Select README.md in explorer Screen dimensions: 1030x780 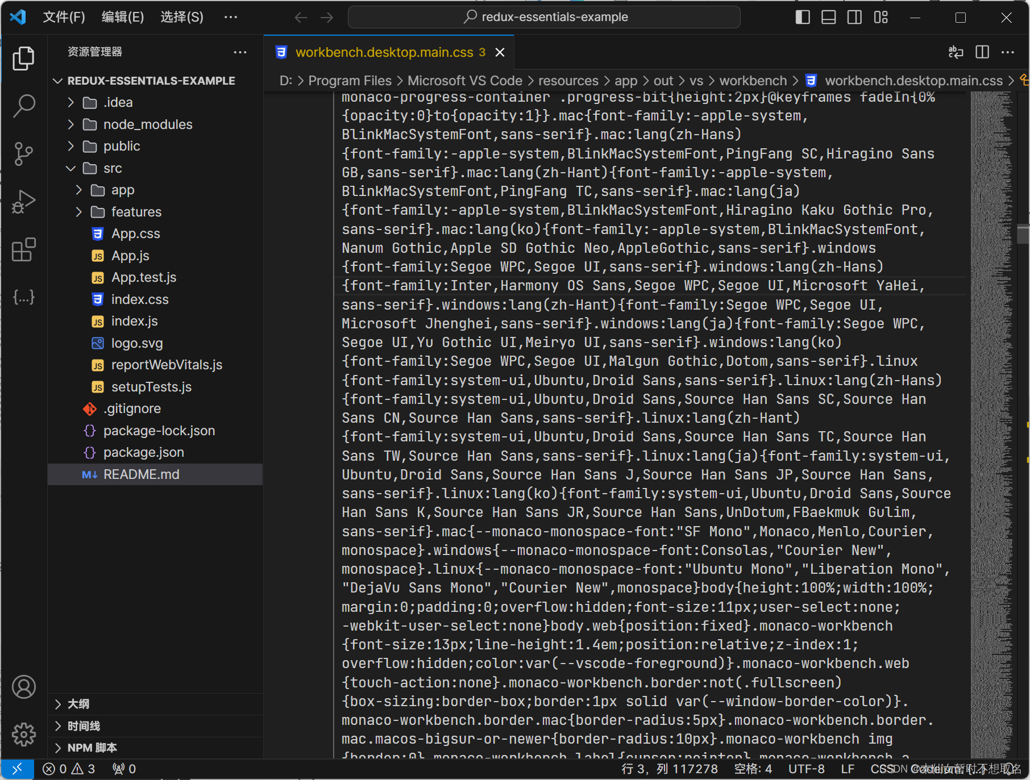coord(155,474)
